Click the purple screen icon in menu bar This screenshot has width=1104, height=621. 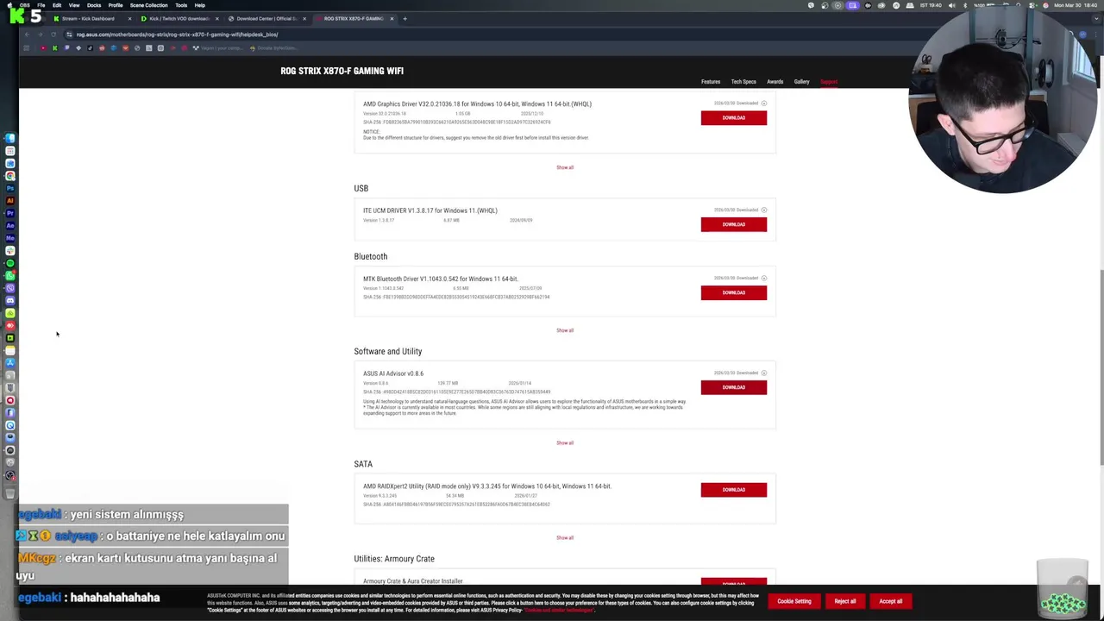point(852,5)
